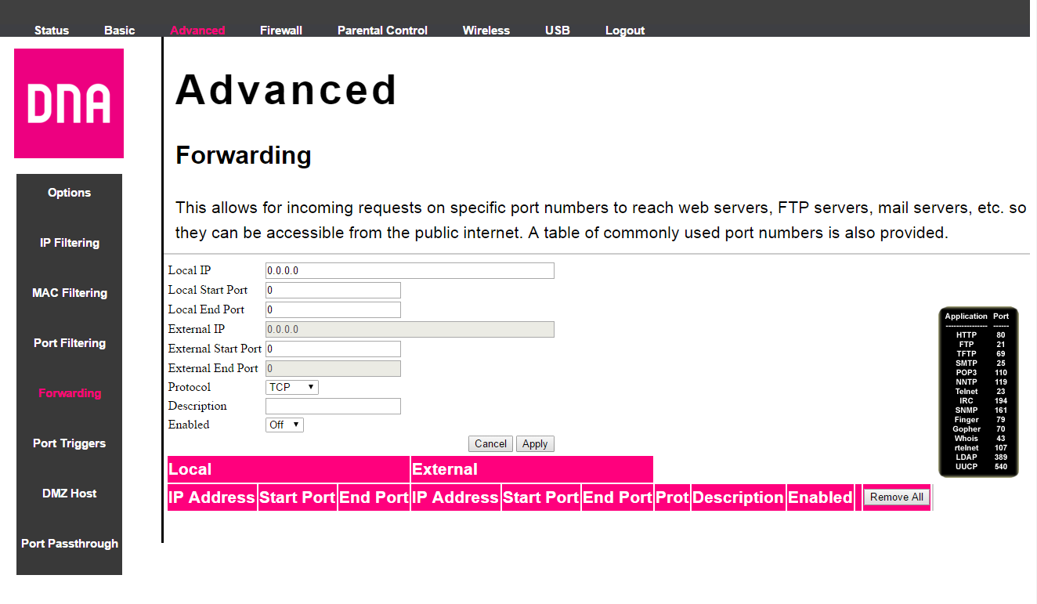Navigate to Port Passthrough
Viewport: 1037px width, 604px height.
(x=70, y=544)
